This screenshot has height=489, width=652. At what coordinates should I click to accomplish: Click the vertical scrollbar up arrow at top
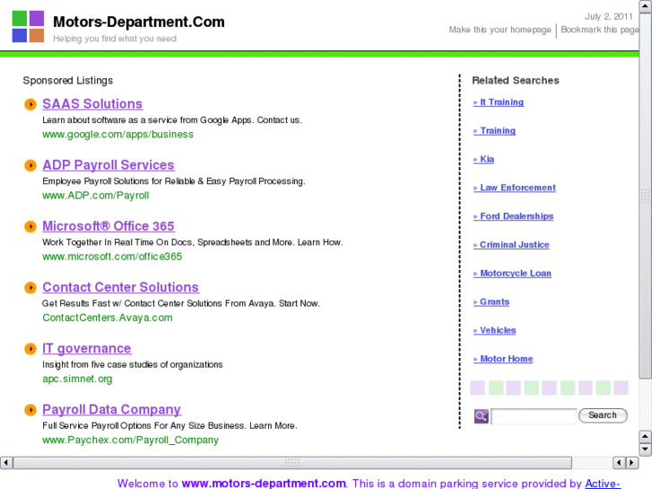point(645,6)
